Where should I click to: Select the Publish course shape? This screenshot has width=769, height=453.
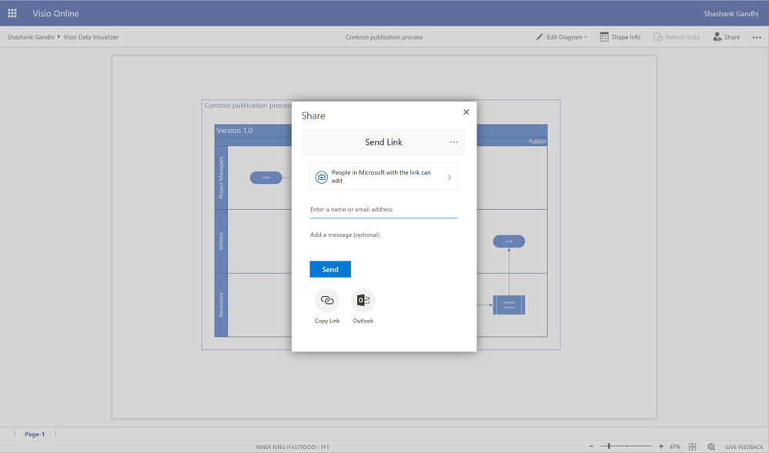click(x=509, y=305)
